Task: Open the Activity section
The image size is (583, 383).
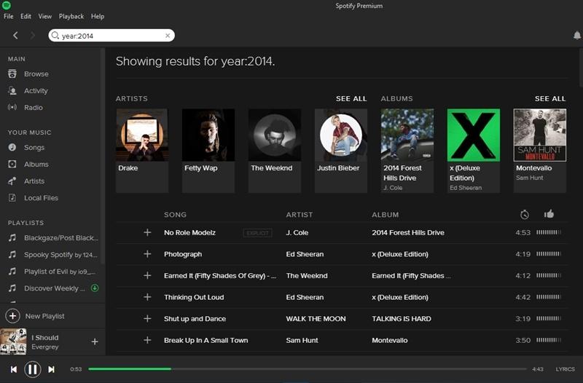Action: tap(36, 90)
